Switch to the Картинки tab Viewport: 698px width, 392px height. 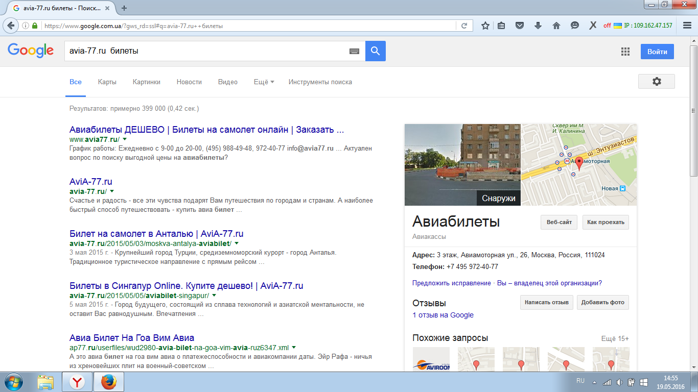coord(147,82)
